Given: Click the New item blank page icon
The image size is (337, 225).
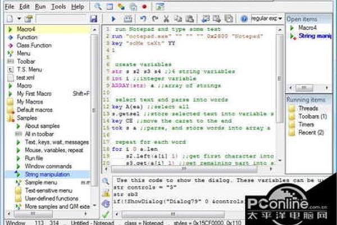Looking at the screenshot, I should [x=10, y=19].
